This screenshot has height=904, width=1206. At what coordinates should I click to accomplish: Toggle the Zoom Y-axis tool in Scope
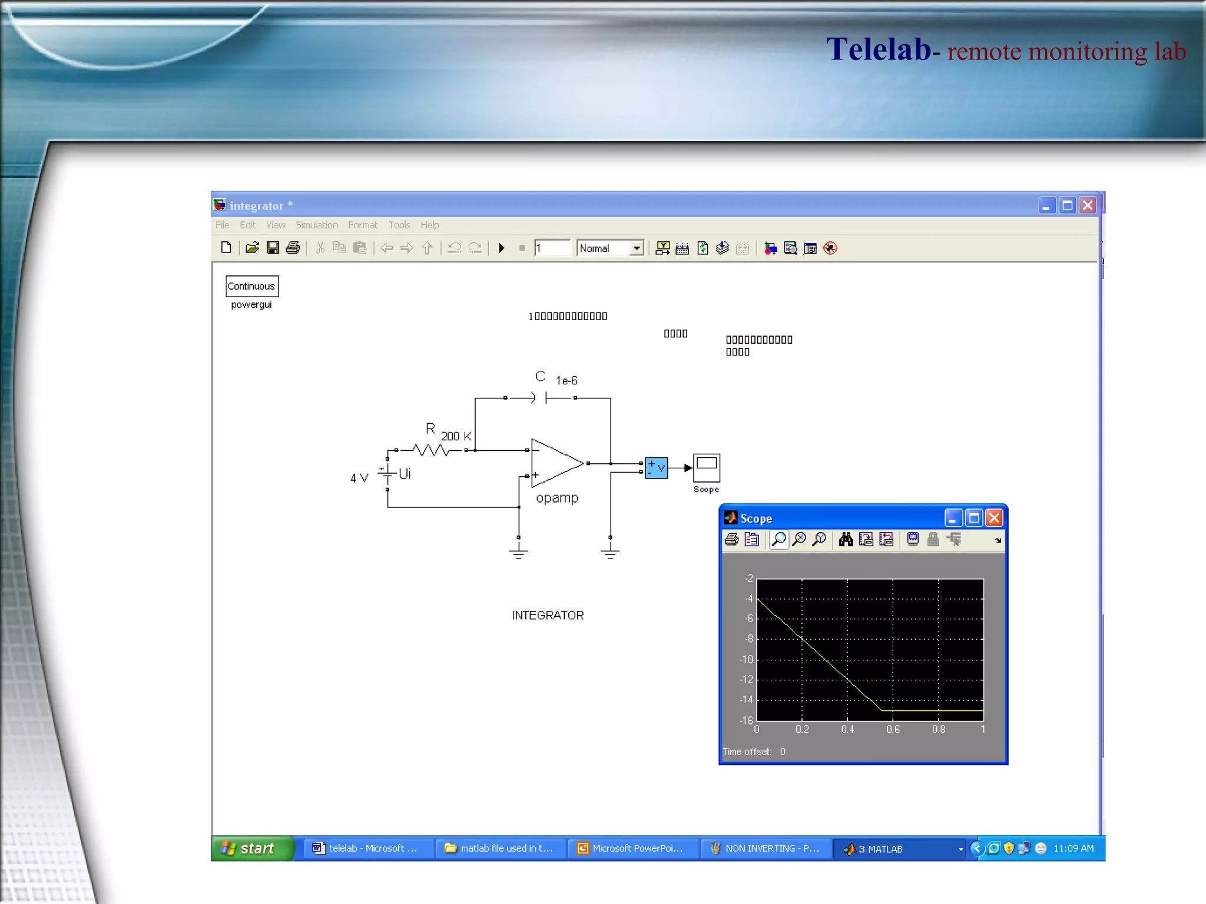click(x=819, y=539)
